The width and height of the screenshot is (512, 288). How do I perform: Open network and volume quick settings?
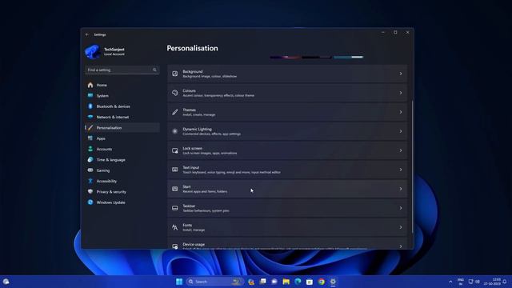point(474,282)
